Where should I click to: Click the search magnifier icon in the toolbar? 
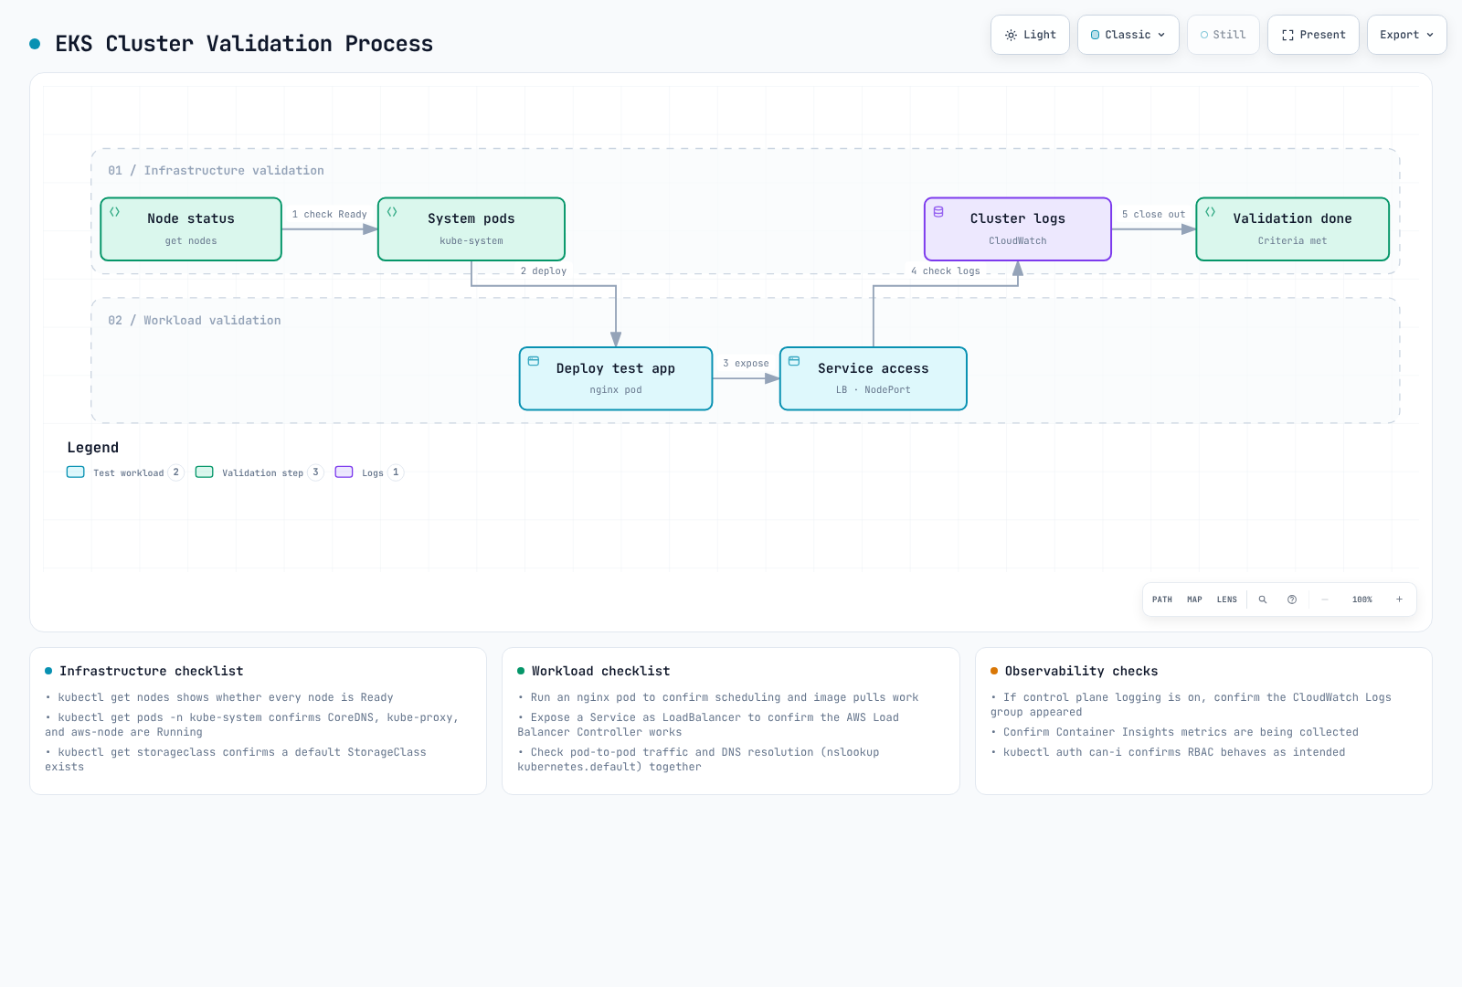tap(1263, 600)
